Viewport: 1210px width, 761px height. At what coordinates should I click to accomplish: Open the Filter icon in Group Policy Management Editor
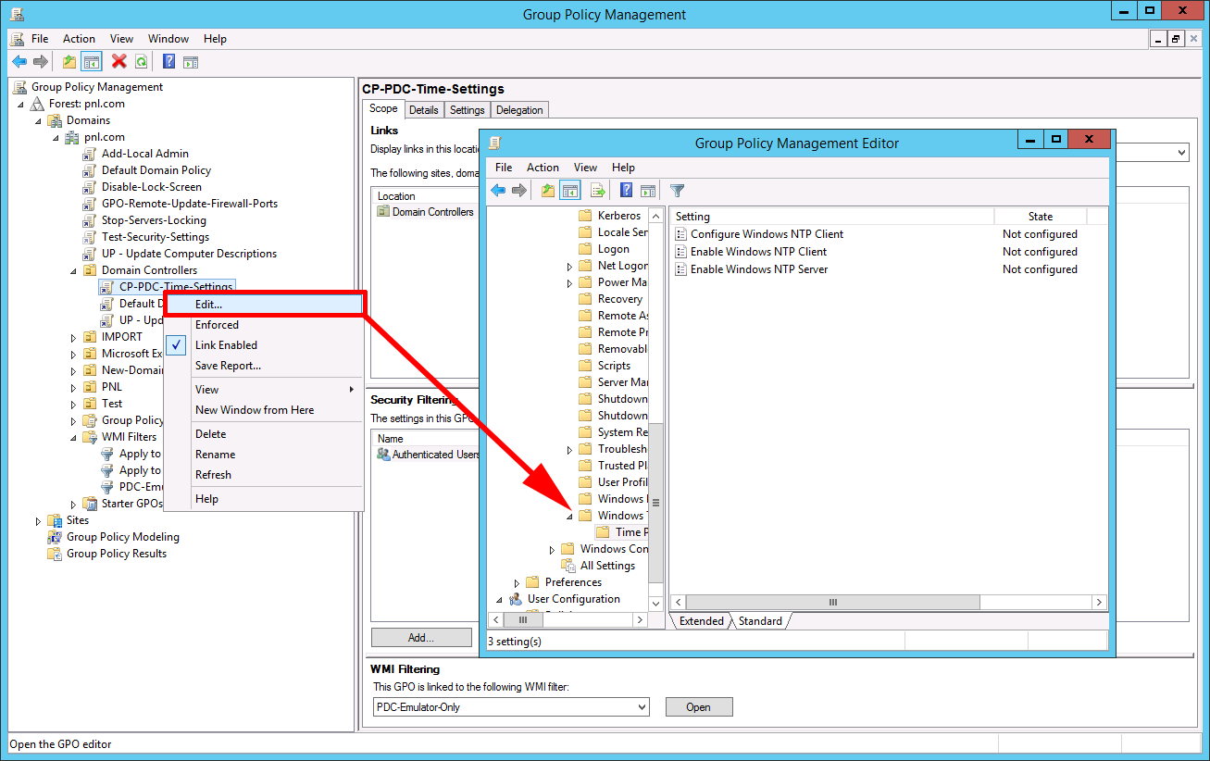677,190
